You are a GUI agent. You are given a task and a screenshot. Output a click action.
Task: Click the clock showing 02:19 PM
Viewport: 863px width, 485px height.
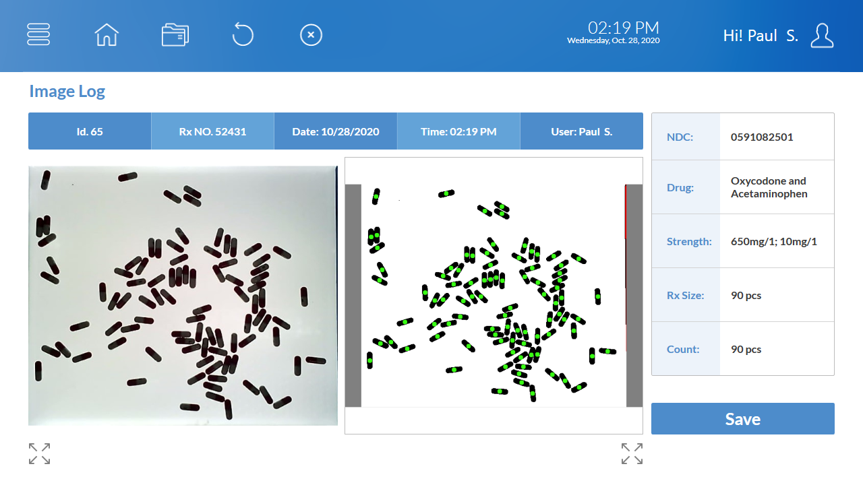623,28
